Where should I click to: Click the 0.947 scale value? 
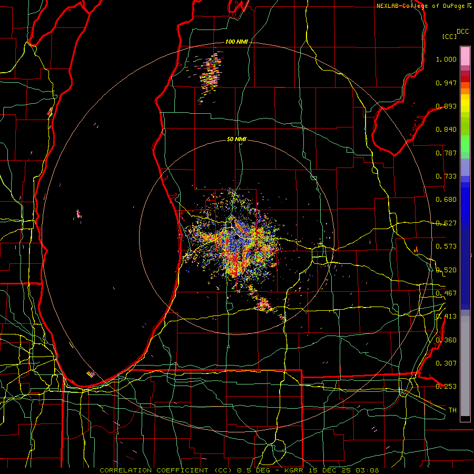pos(446,83)
